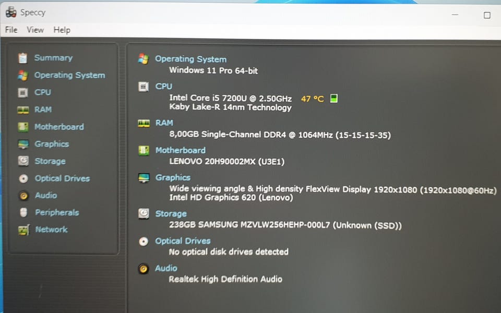Click the Speccy app icon in title bar
The image size is (501, 313).
coord(11,12)
